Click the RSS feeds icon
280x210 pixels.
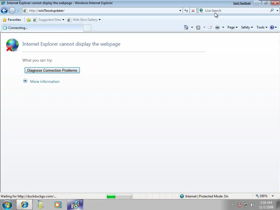198,27
